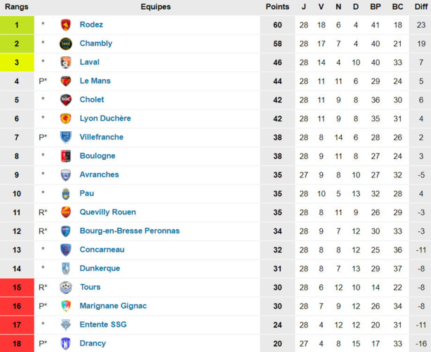Image resolution: width=431 pixels, height=352 pixels.
Task: Click the Cholet team crest
Action: 65,100
